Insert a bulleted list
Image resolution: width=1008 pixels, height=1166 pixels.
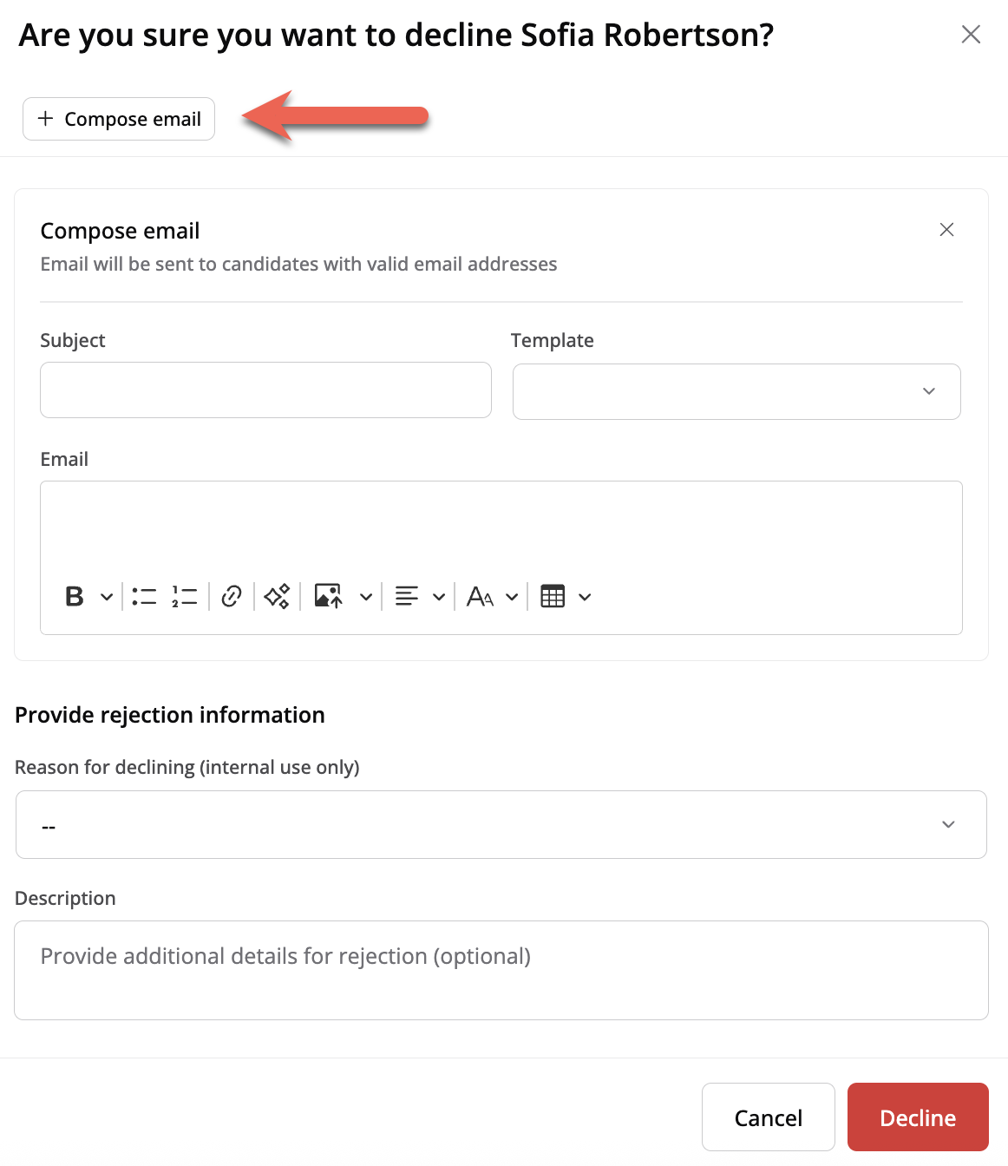144,597
